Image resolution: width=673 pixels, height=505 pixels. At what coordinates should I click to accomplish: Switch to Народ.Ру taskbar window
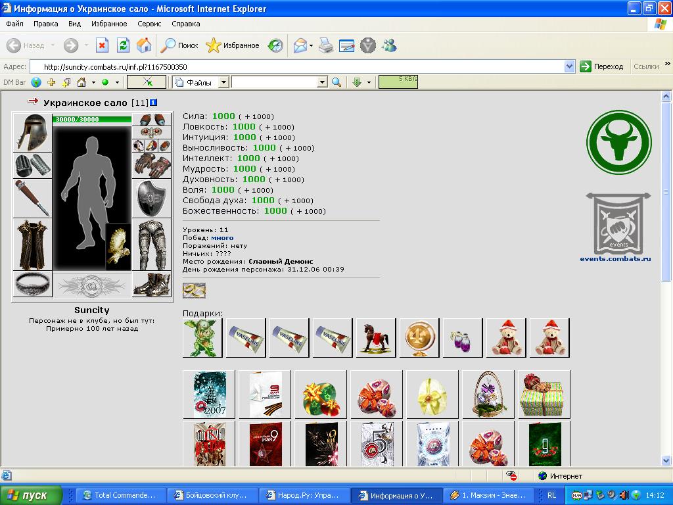pos(304,495)
